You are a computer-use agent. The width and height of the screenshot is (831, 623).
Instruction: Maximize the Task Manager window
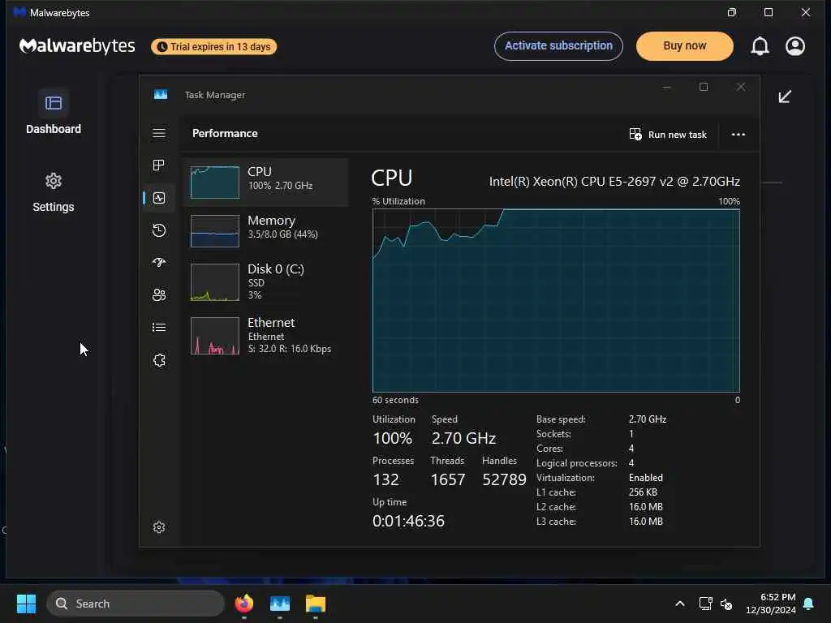pyautogui.click(x=704, y=87)
